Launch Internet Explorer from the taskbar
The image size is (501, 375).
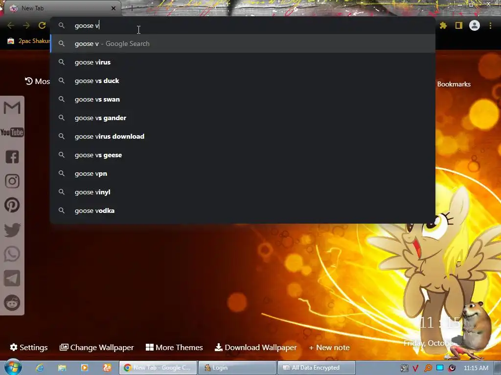coord(40,368)
